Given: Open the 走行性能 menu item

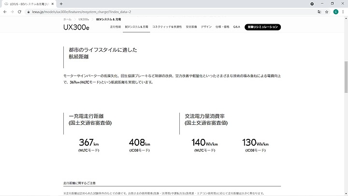Looking at the screenshot, I should [x=116, y=27].
